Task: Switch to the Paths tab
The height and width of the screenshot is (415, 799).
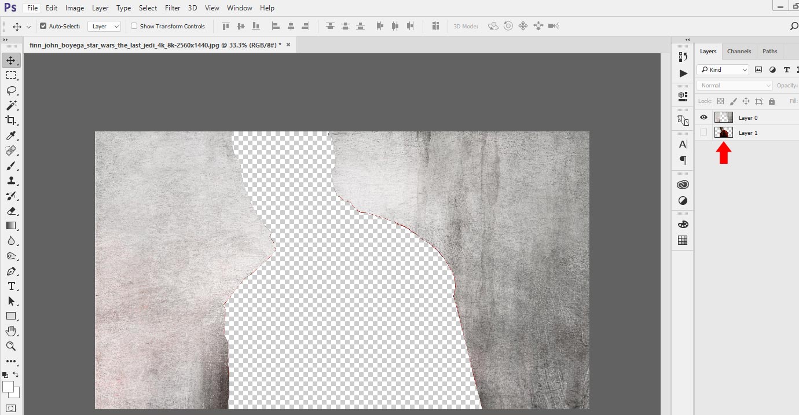Action: 770,51
